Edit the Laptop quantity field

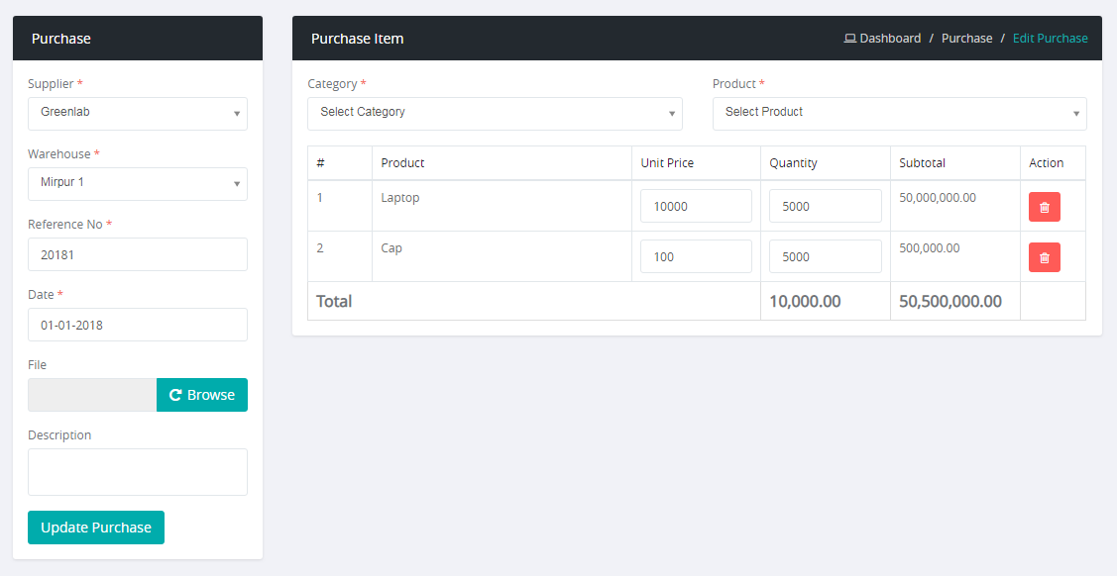coord(825,206)
